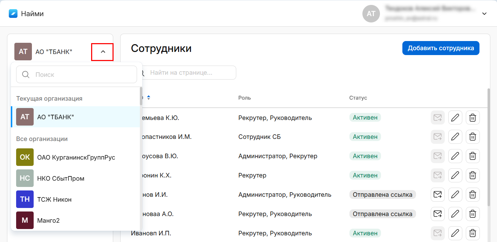Toggle sort order on the name column

click(149, 98)
